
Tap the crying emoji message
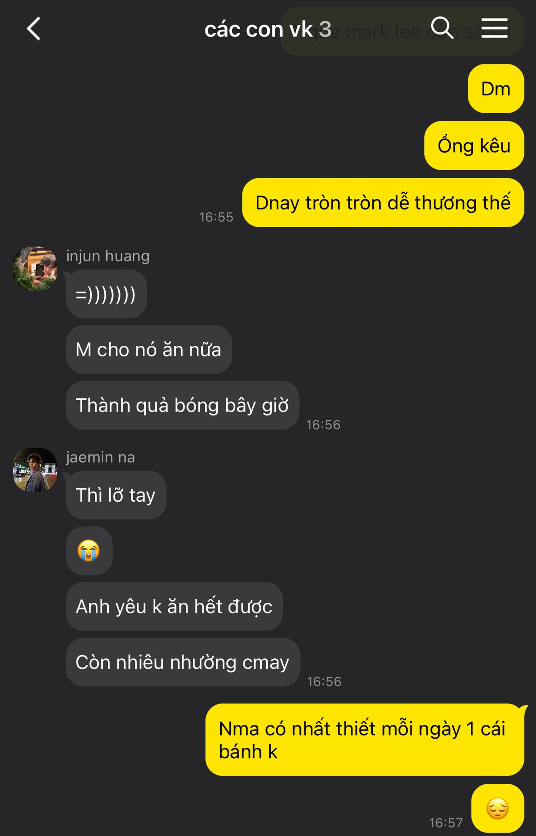coord(89,551)
